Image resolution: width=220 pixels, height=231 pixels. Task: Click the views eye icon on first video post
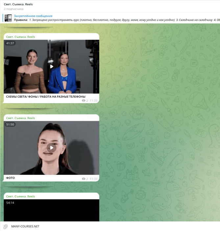84,100
